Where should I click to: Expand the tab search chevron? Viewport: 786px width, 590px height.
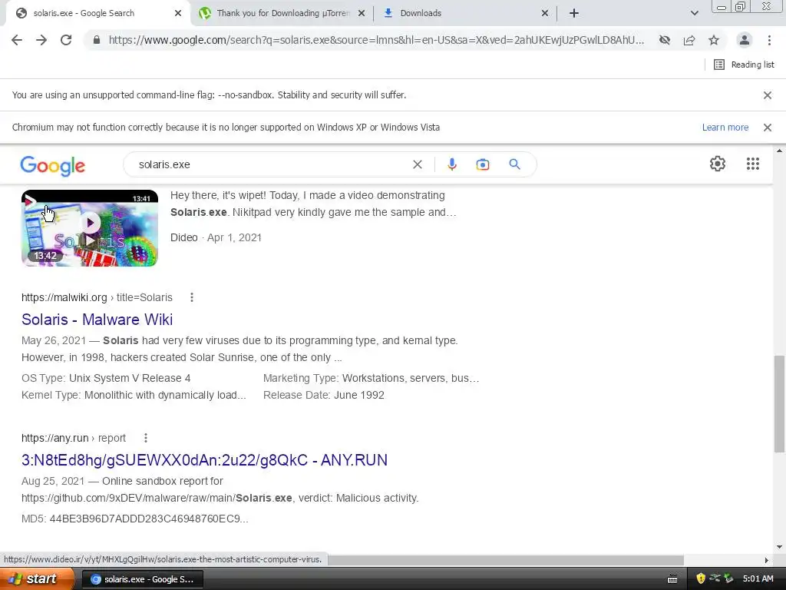tap(694, 13)
